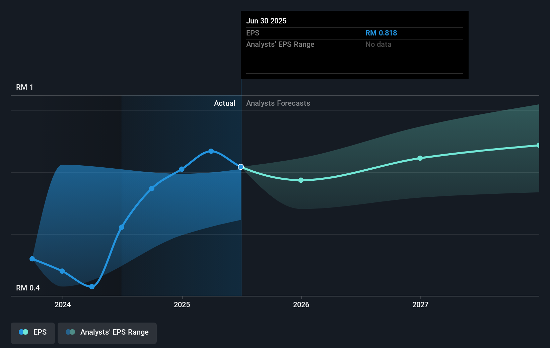The width and height of the screenshot is (550, 348).
Task: Collapse the Jun 30 2025 tooltip
Action: [267, 21]
